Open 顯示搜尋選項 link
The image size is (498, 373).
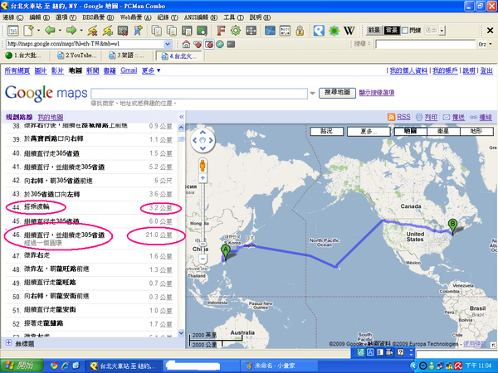377,93
